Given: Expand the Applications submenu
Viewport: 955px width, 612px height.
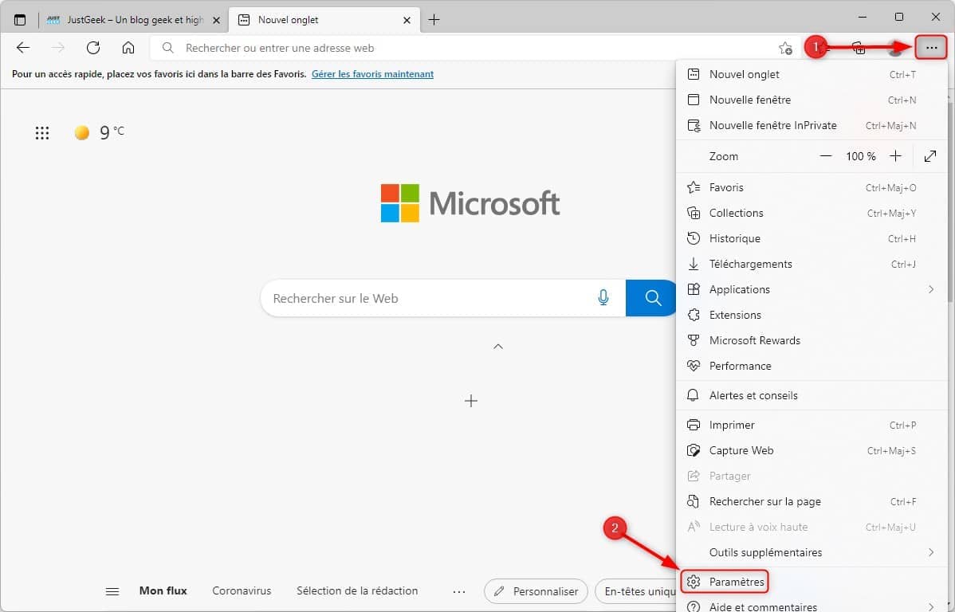Looking at the screenshot, I should click(812, 290).
